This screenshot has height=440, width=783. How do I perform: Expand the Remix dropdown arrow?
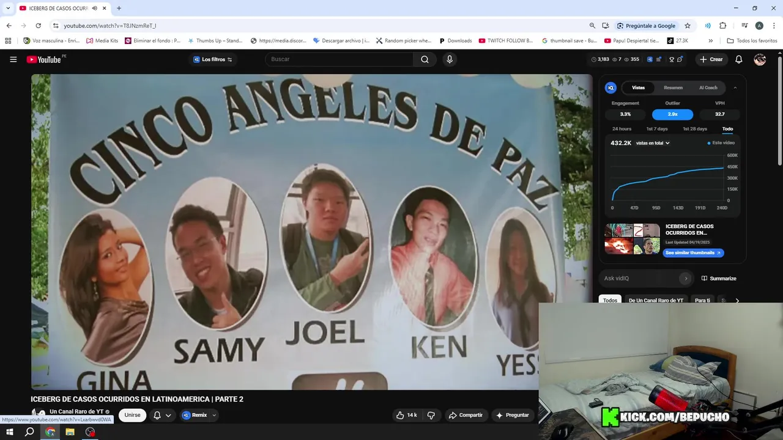tap(213, 415)
